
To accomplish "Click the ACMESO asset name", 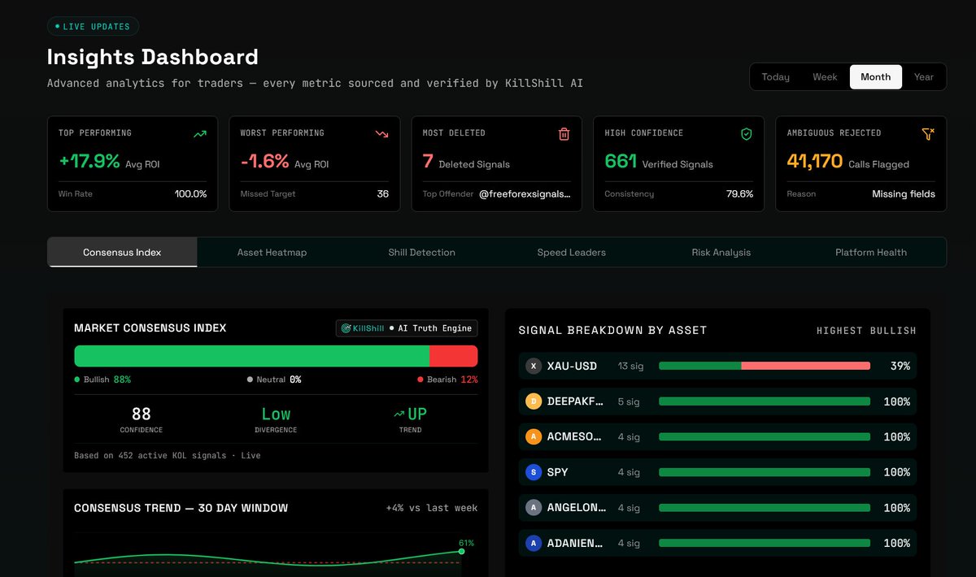I will click(575, 436).
